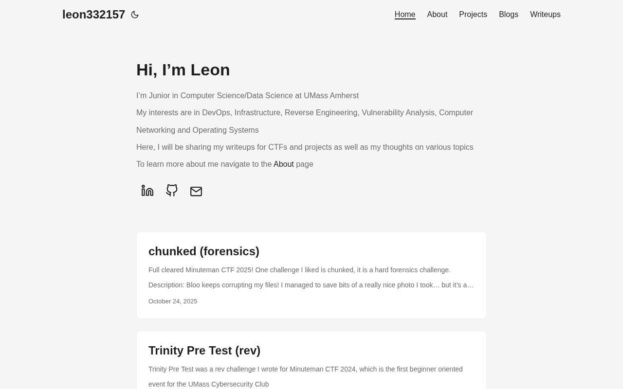623x389 pixels.
Task: Toggle dark mode with the moon icon
Action: pyautogui.click(x=135, y=15)
